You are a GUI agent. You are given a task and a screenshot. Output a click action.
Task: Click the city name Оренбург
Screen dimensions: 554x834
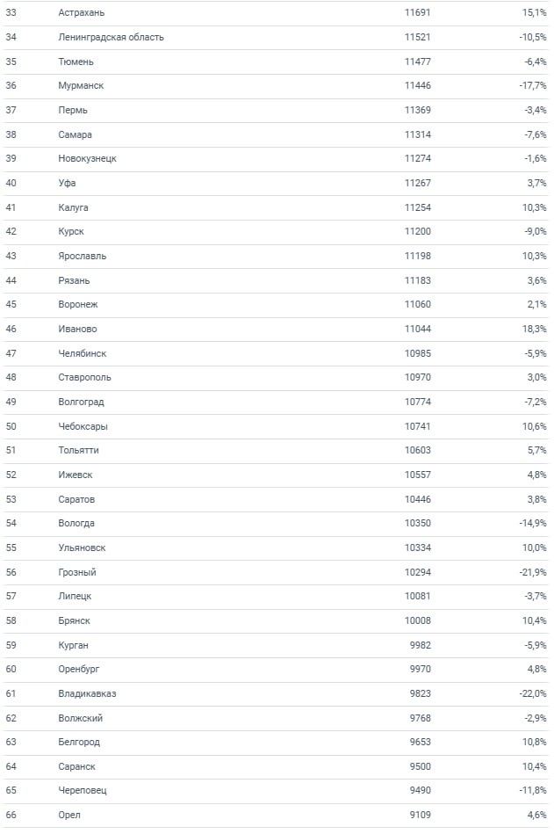click(x=80, y=670)
